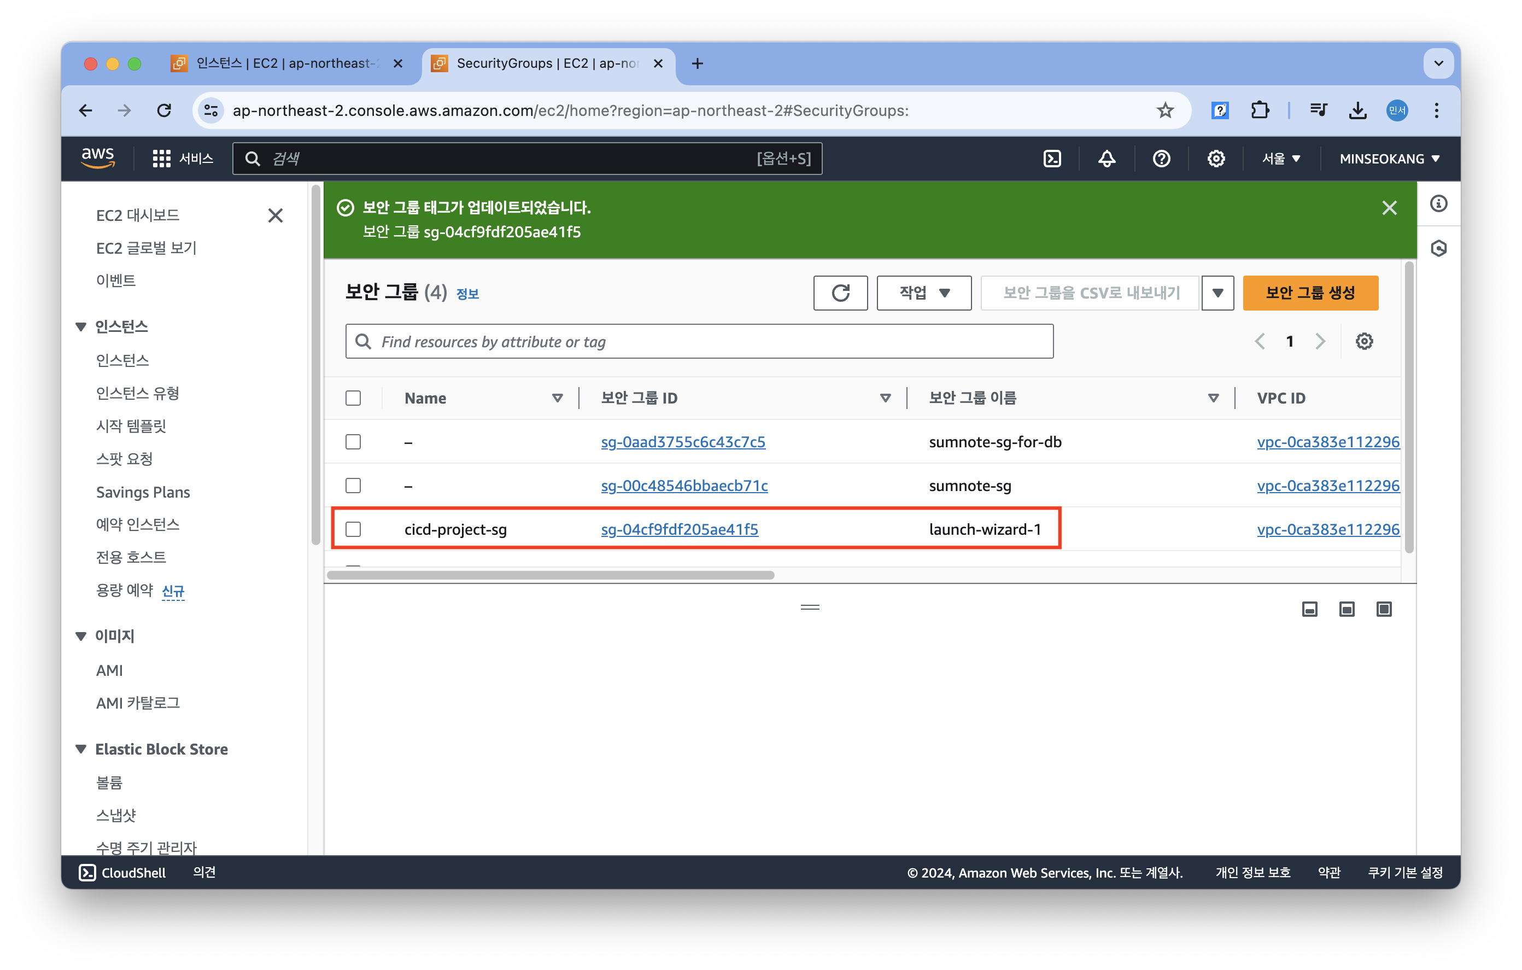This screenshot has height=970, width=1522.
Task: Select the sumnote-sg-for-db row checkbox
Action: tap(353, 442)
